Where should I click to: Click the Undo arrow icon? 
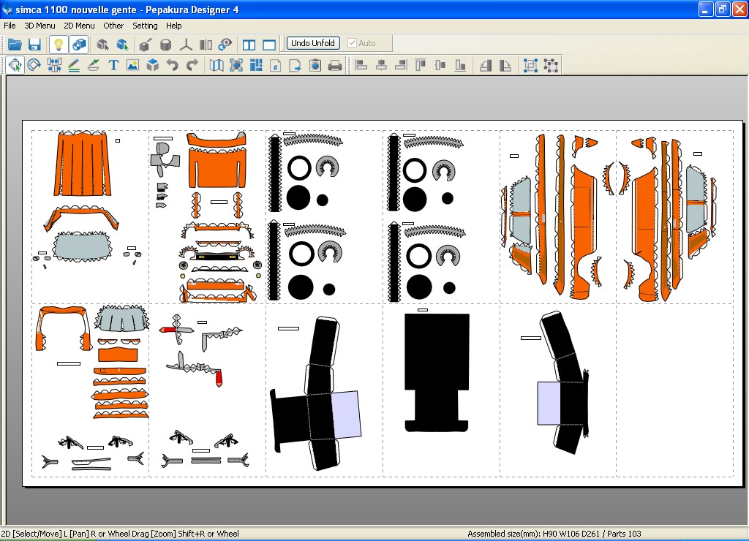[x=173, y=65]
